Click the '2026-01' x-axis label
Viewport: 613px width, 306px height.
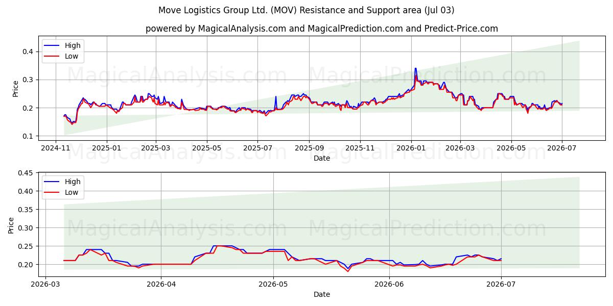click(411, 148)
